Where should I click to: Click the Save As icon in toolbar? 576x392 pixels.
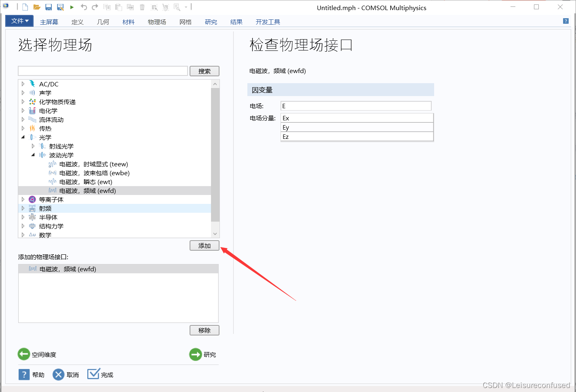[x=60, y=7]
